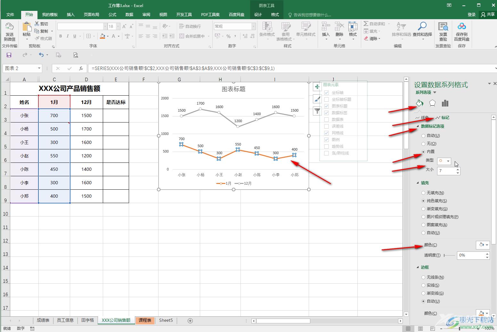
Task: Open the number format dropdown
Action: tap(254, 26)
